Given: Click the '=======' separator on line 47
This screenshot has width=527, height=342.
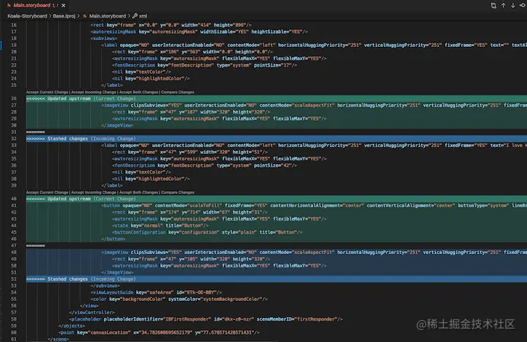Looking at the screenshot, I should coord(36,245).
